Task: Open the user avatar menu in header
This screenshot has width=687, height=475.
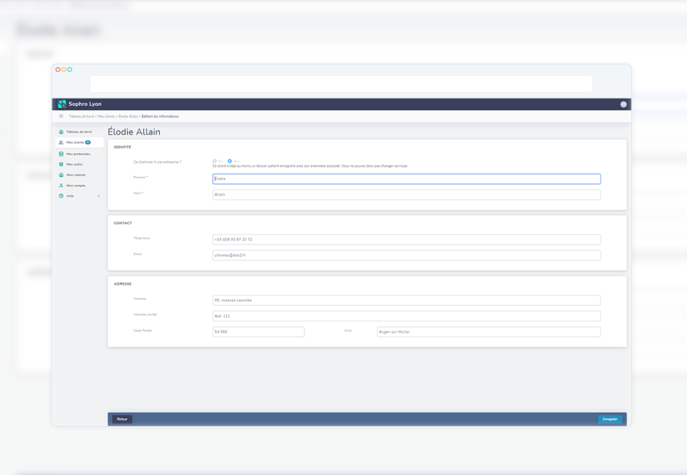Action: (623, 104)
